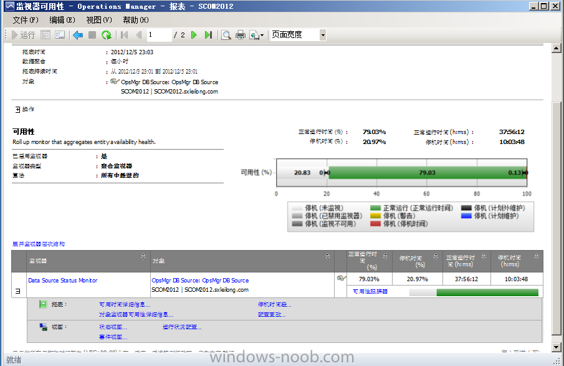Viewport: 564px width, 366px height.
Task: Toggle the parameter area toolbar icon
Action: click(x=45, y=35)
